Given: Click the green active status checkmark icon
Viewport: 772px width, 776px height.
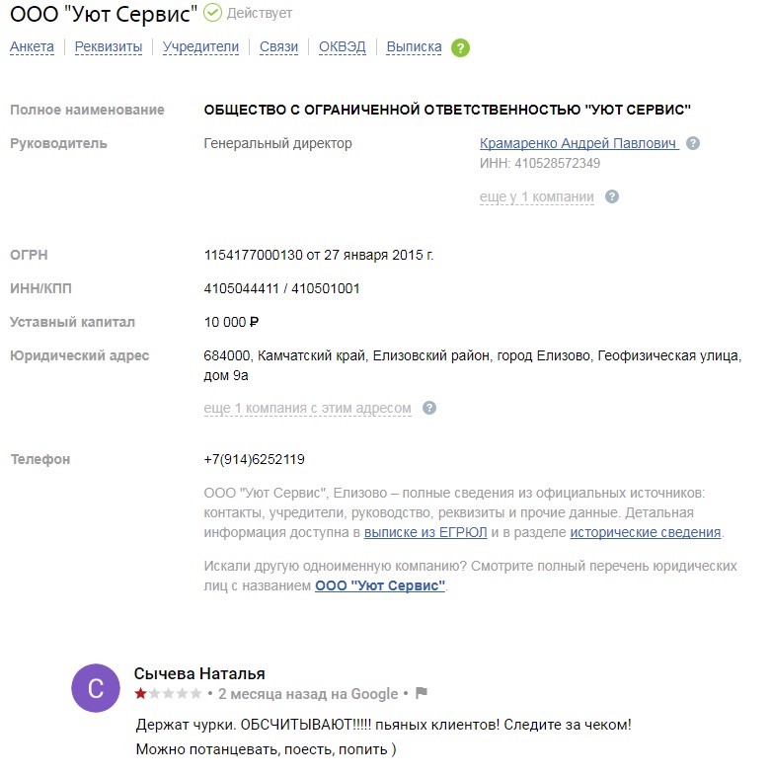Looking at the screenshot, I should tap(213, 13).
